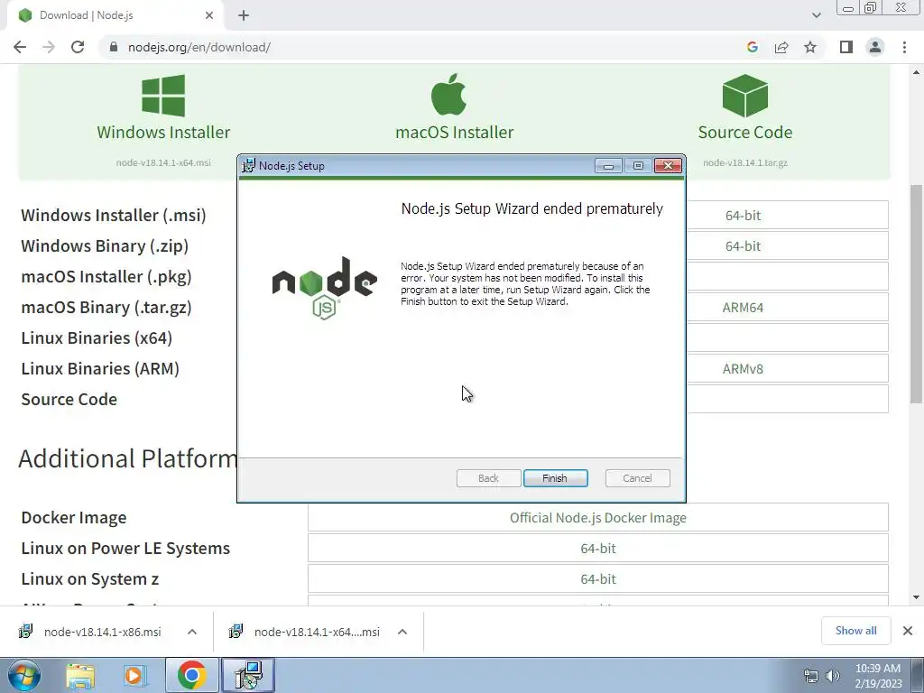The image size is (924, 693).
Task: Click the page vertical scrollbar thumb
Action: coord(916,293)
